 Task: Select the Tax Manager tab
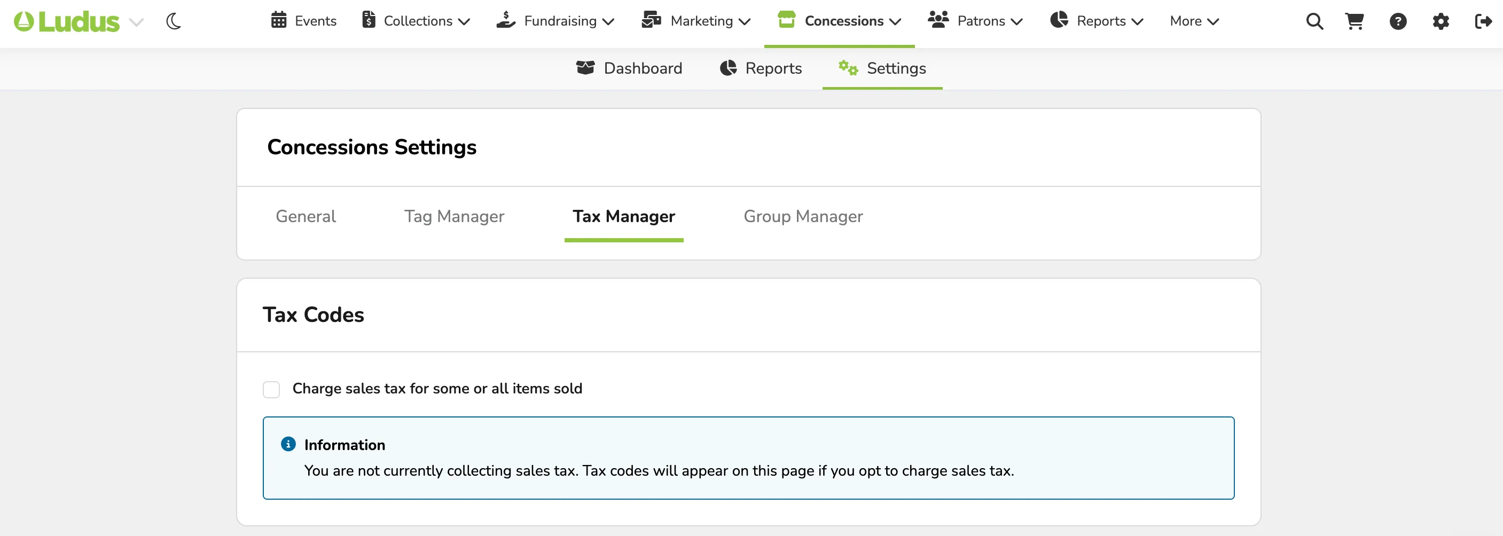[x=624, y=216]
